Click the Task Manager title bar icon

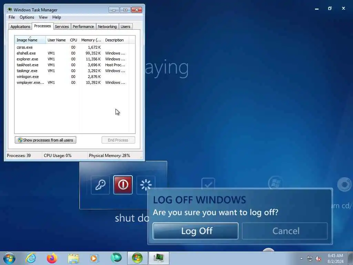click(x=9, y=10)
